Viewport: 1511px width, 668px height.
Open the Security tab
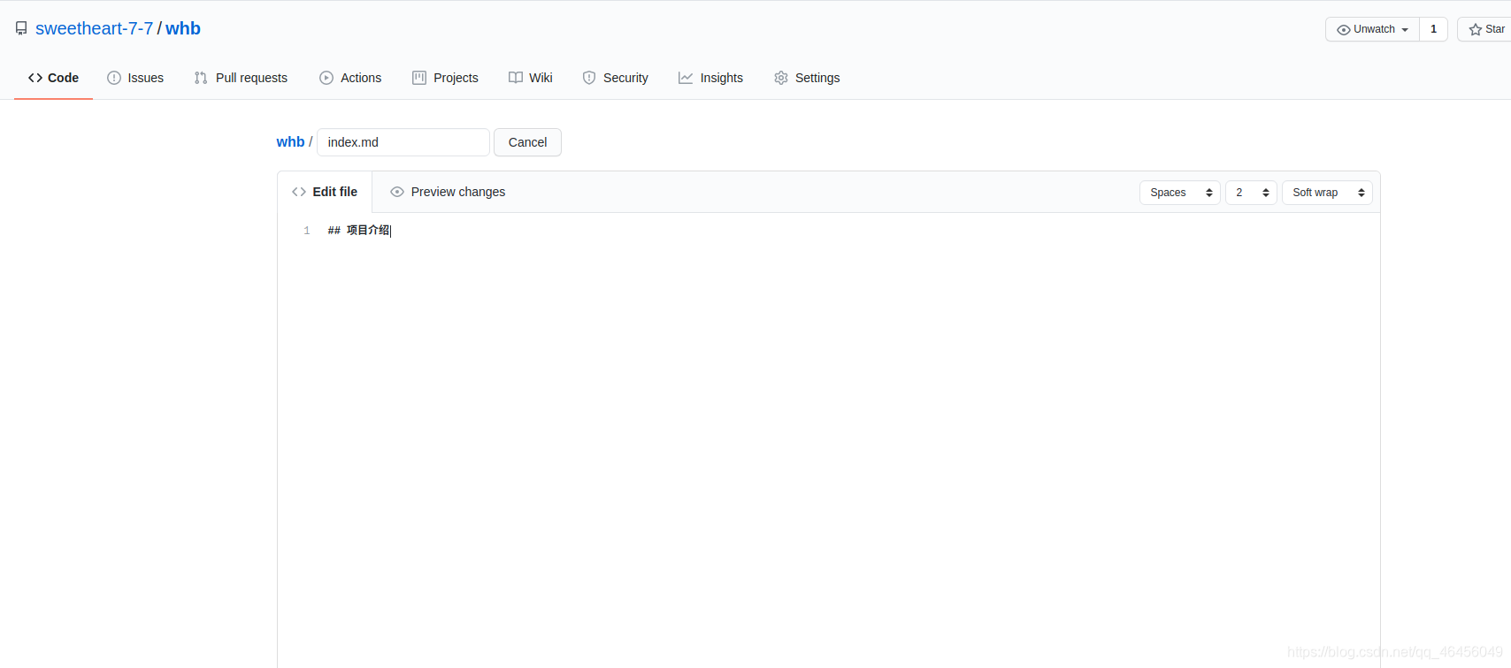click(x=616, y=78)
